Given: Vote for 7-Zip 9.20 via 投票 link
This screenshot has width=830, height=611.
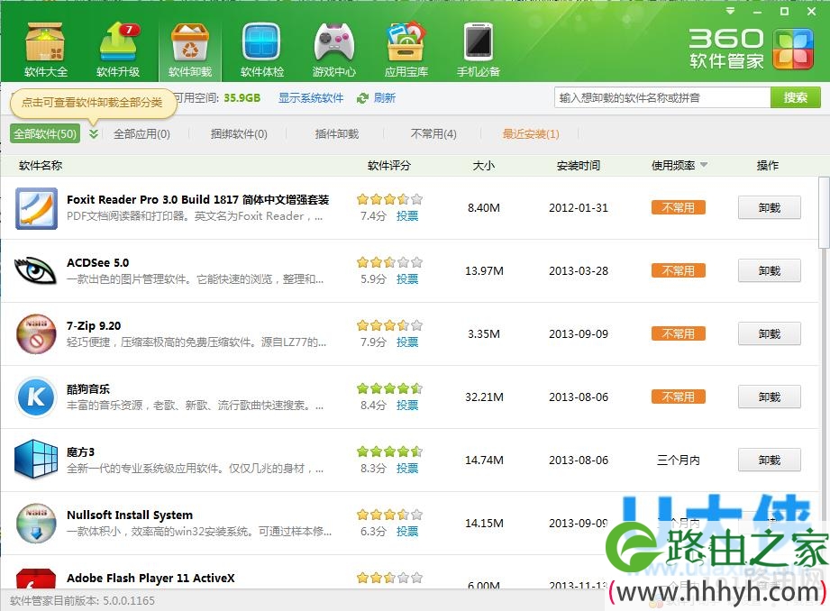Looking at the screenshot, I should coord(407,342).
